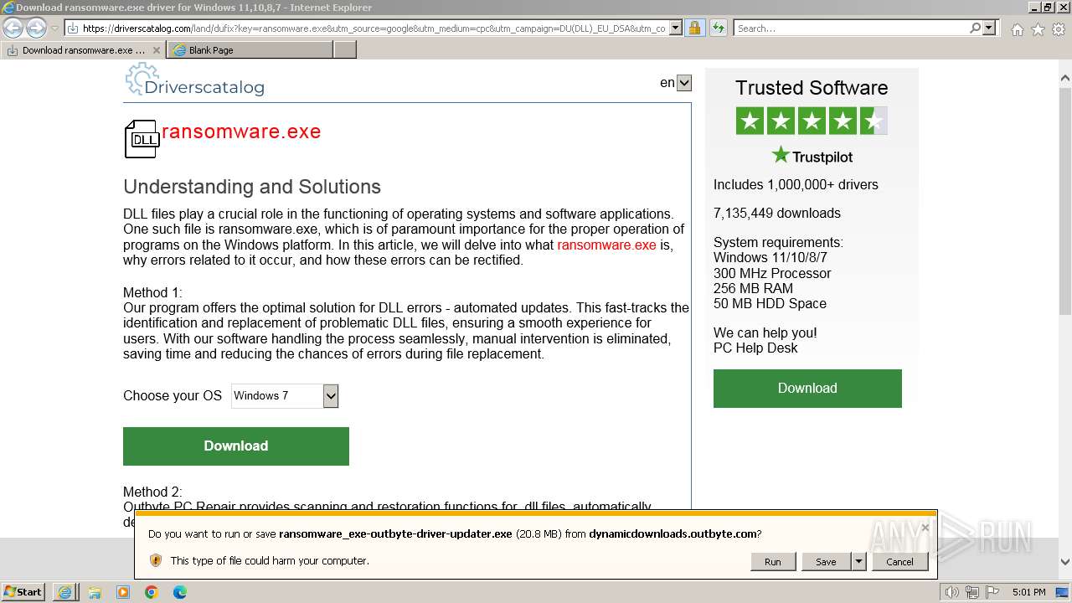Select the Download ransomware.exe tab

click(x=83, y=50)
